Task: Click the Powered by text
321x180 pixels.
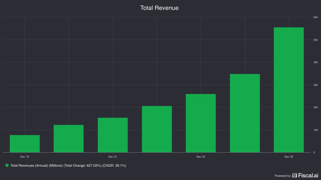Action: [x=282, y=176]
